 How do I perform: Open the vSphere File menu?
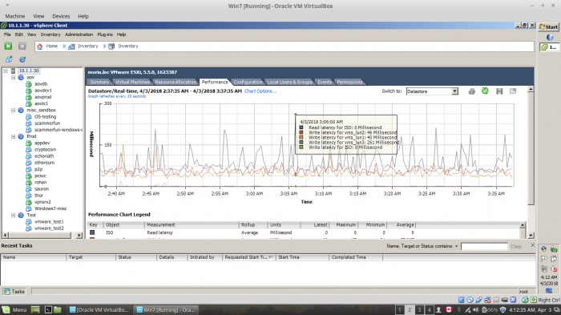click(7, 34)
